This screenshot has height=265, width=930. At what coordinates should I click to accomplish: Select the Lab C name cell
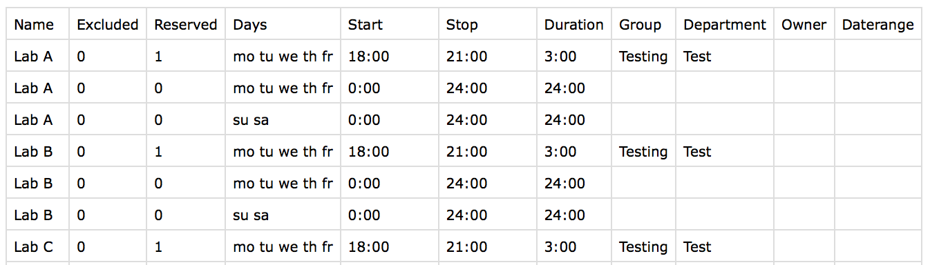tap(38, 247)
